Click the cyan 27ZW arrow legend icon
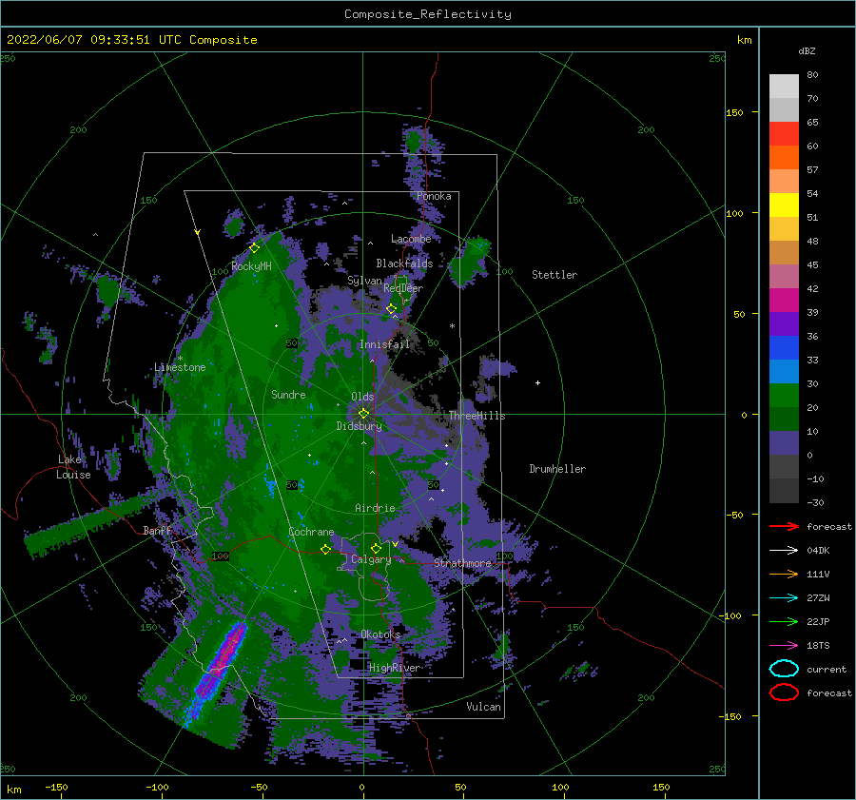This screenshot has width=856, height=800. [x=784, y=598]
